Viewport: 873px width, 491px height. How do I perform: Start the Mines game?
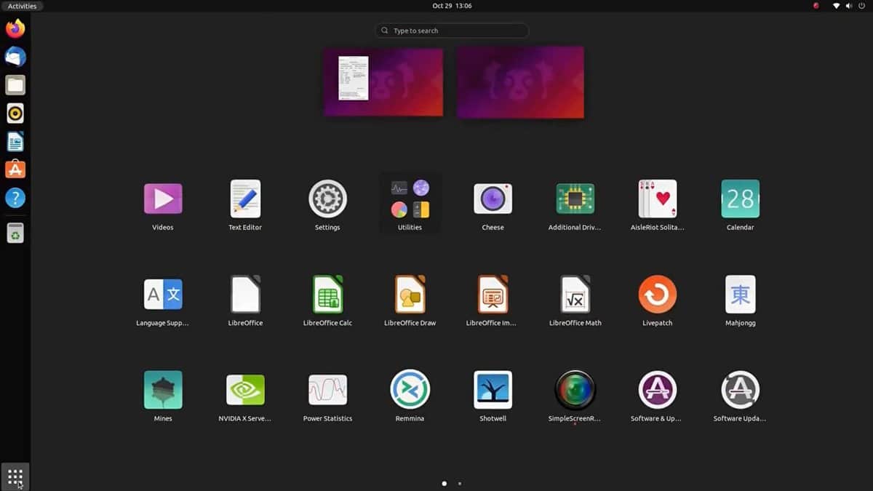pyautogui.click(x=163, y=390)
